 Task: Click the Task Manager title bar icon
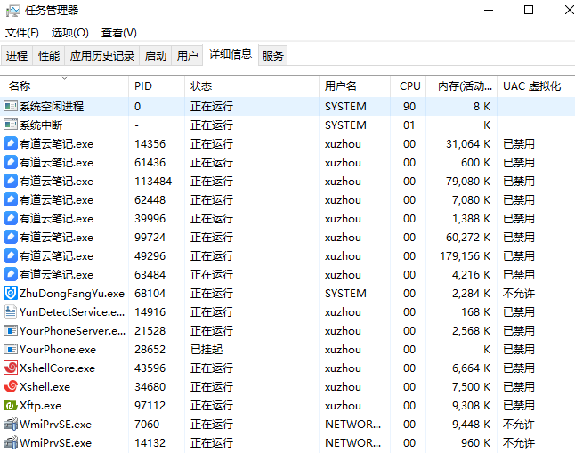(12, 11)
